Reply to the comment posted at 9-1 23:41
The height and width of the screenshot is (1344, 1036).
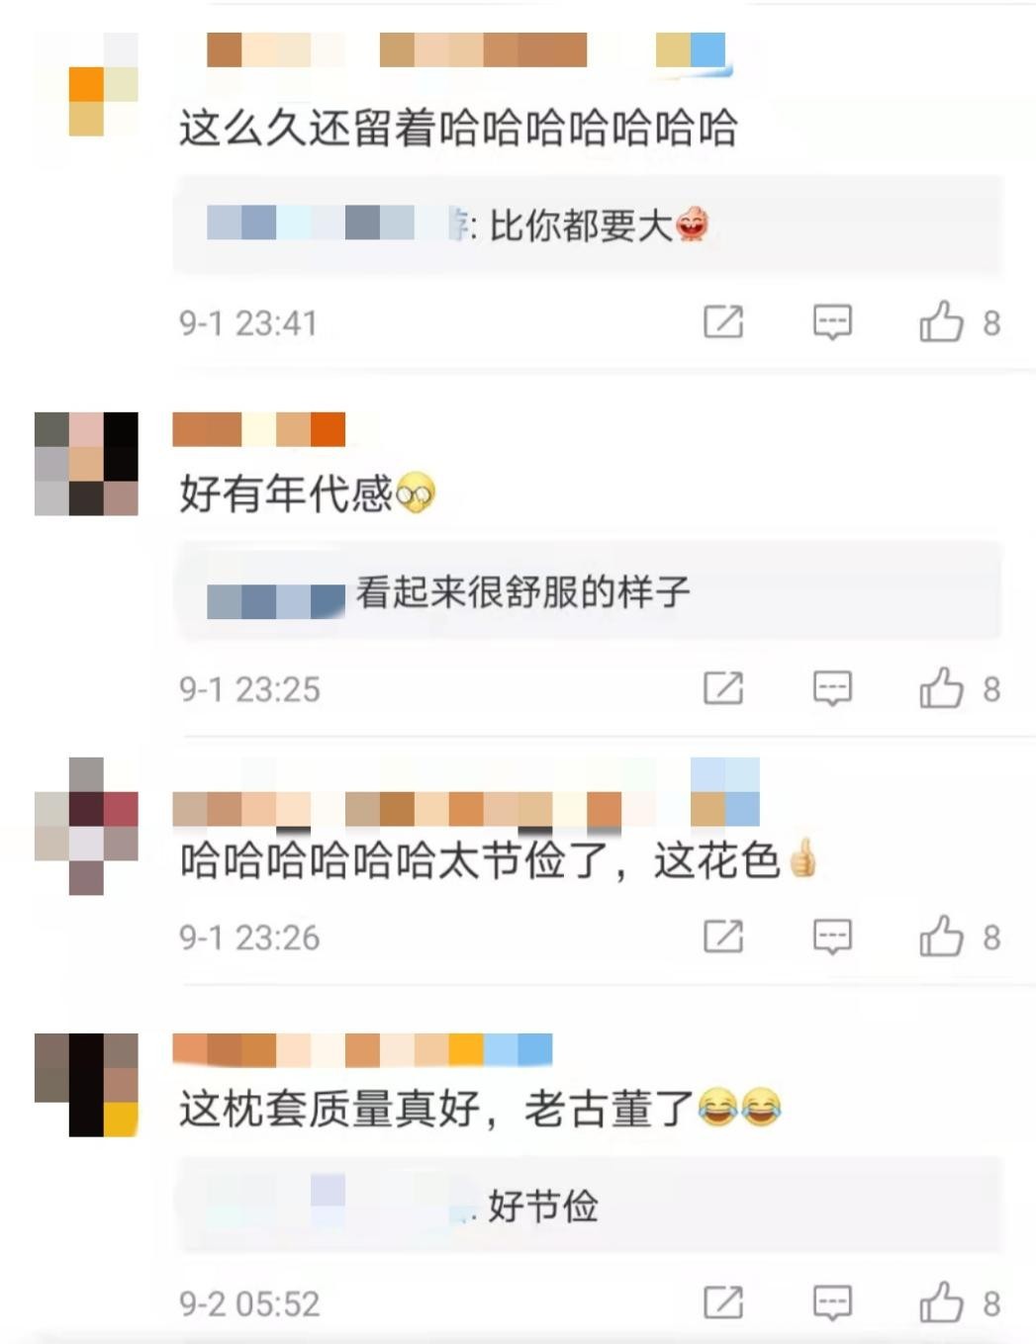[x=832, y=322]
